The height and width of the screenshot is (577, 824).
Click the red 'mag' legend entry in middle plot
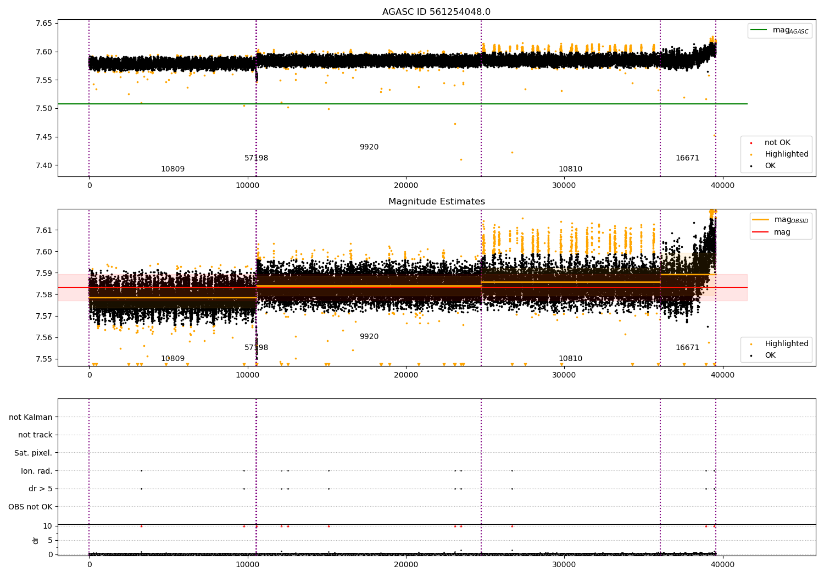[782, 232]
